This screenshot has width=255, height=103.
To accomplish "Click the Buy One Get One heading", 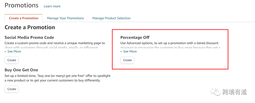I will [x=21, y=70].
